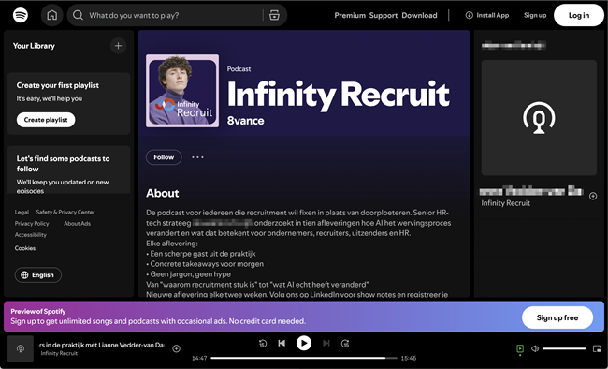Mute the volume speaker icon

(535, 348)
